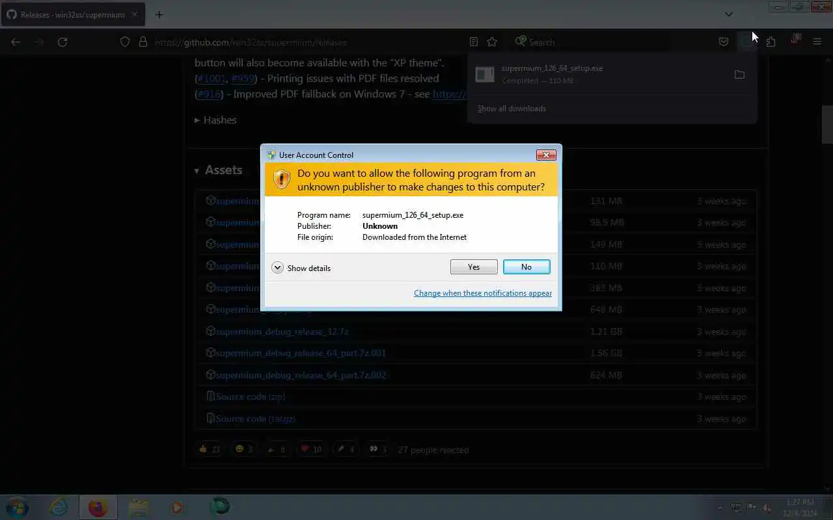Launch Internet Explorer from taskbar
The width and height of the screenshot is (833, 520).
58,507
